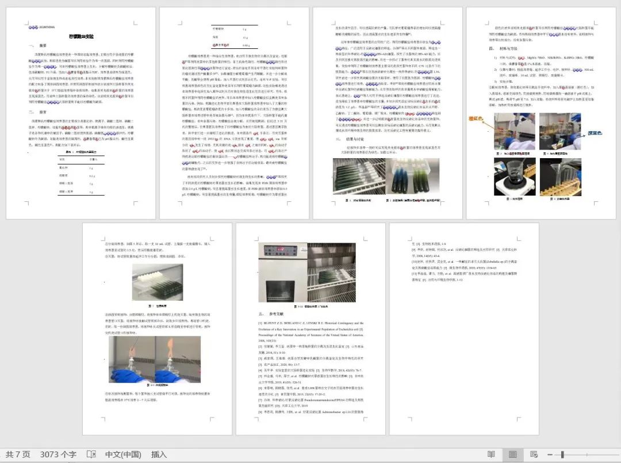Open page count '共 7 页' navigation
The width and height of the screenshot is (621, 463).
(18, 454)
